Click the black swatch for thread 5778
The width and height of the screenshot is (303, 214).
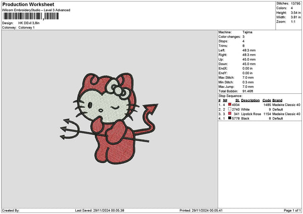(x=230, y=118)
